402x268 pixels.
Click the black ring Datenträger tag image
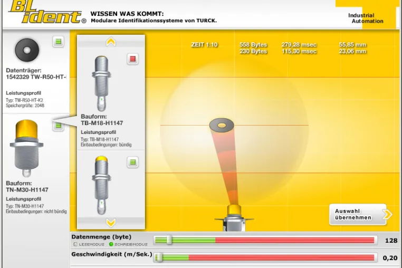pyautogui.click(x=27, y=50)
